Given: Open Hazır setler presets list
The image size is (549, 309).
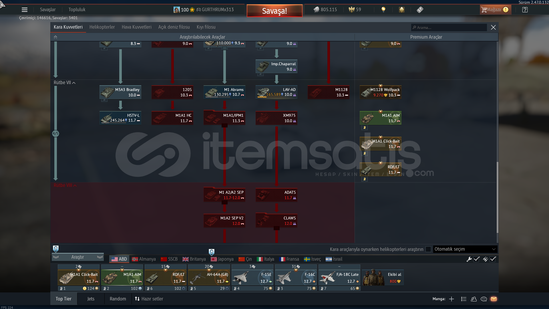Looking at the screenshot, I should [149, 299].
